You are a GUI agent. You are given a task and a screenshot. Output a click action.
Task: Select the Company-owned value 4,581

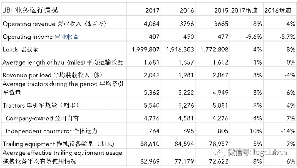point(186,118)
